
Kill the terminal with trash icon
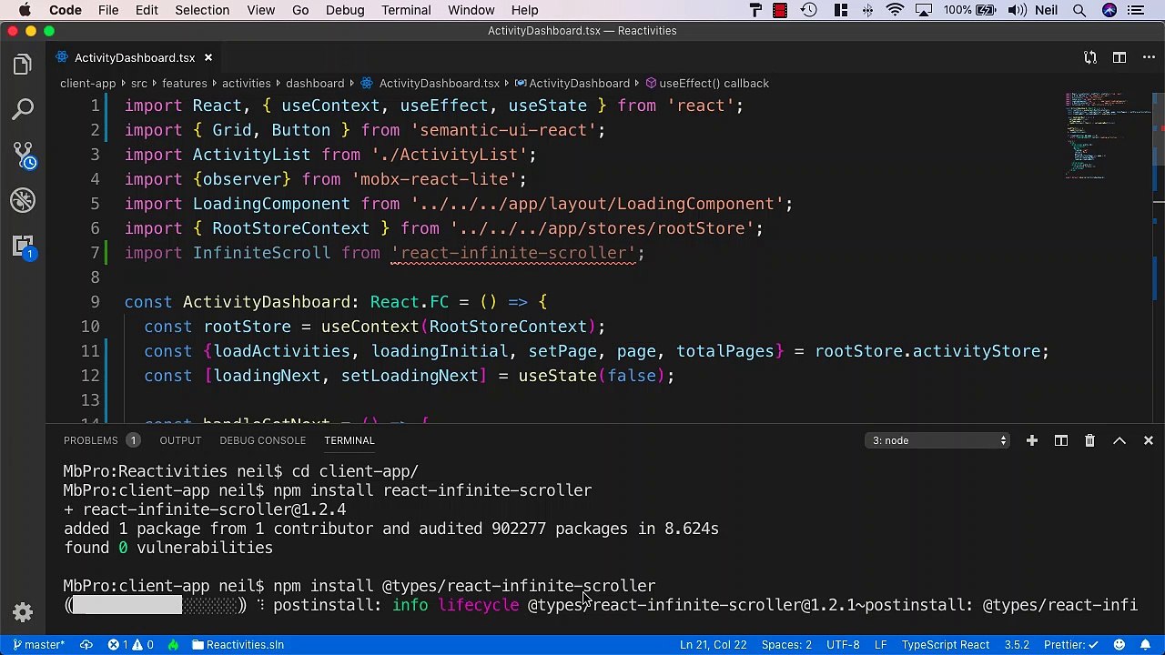click(x=1089, y=440)
